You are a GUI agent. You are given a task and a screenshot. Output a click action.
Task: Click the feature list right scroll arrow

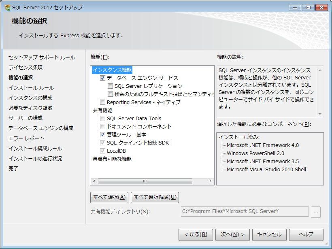(x=210, y=181)
